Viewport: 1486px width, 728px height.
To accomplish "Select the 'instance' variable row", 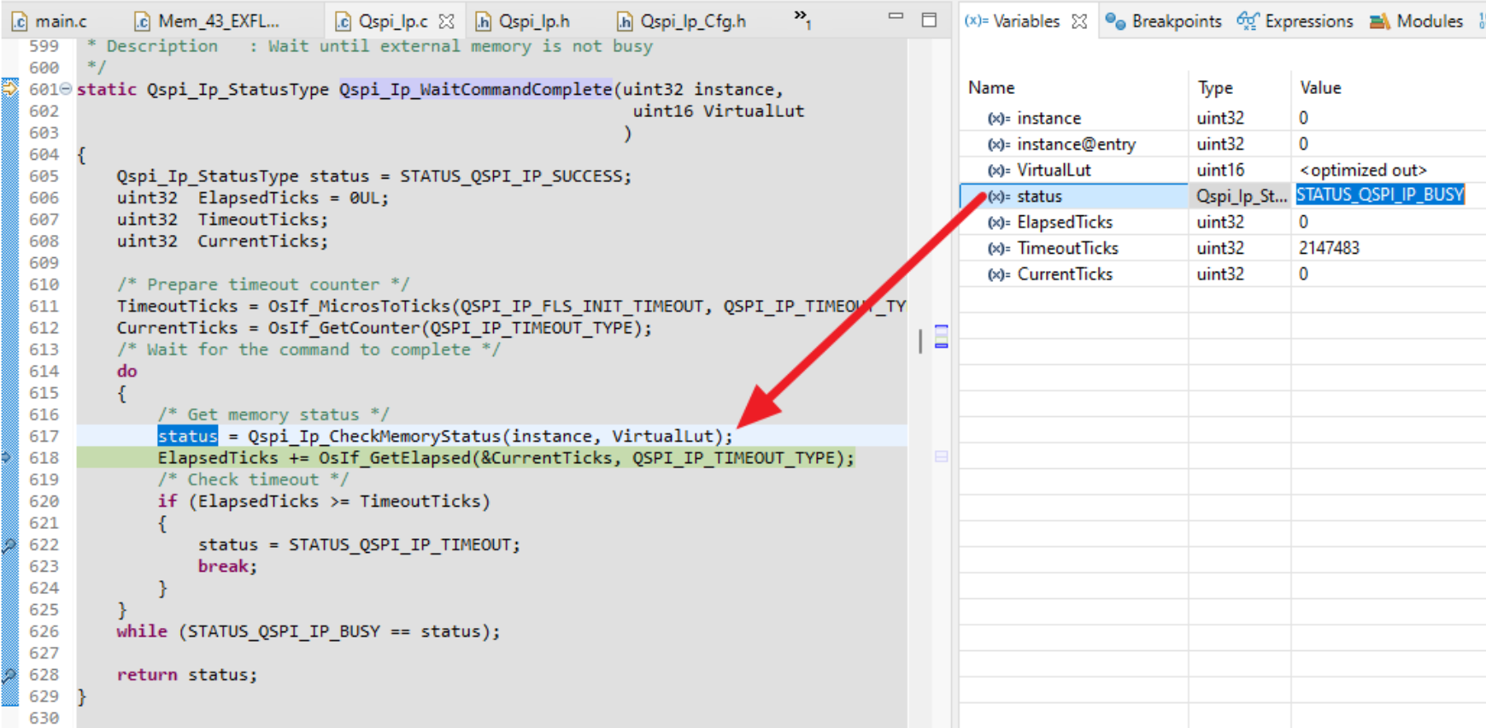I will click(x=1222, y=118).
